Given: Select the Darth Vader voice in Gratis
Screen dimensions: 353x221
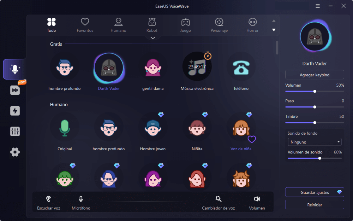Looking at the screenshot, I should pyautogui.click(x=109, y=68).
